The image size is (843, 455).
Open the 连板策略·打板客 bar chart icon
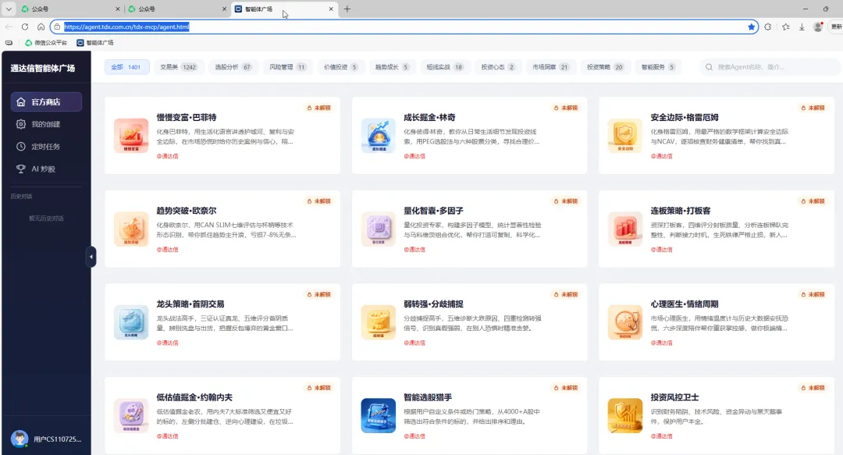pos(625,229)
